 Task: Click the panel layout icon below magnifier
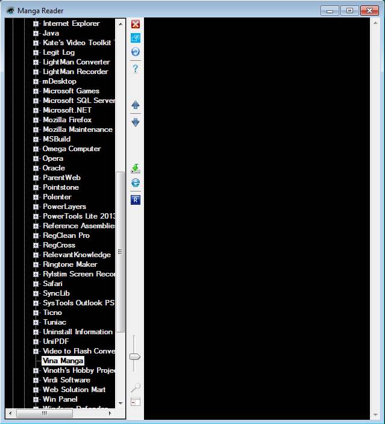[x=136, y=401]
